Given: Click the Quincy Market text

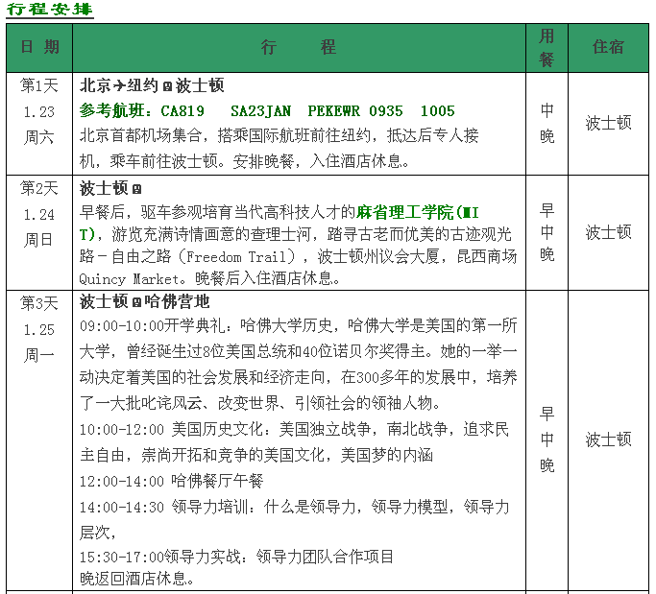Looking at the screenshot, I should click(x=130, y=279).
